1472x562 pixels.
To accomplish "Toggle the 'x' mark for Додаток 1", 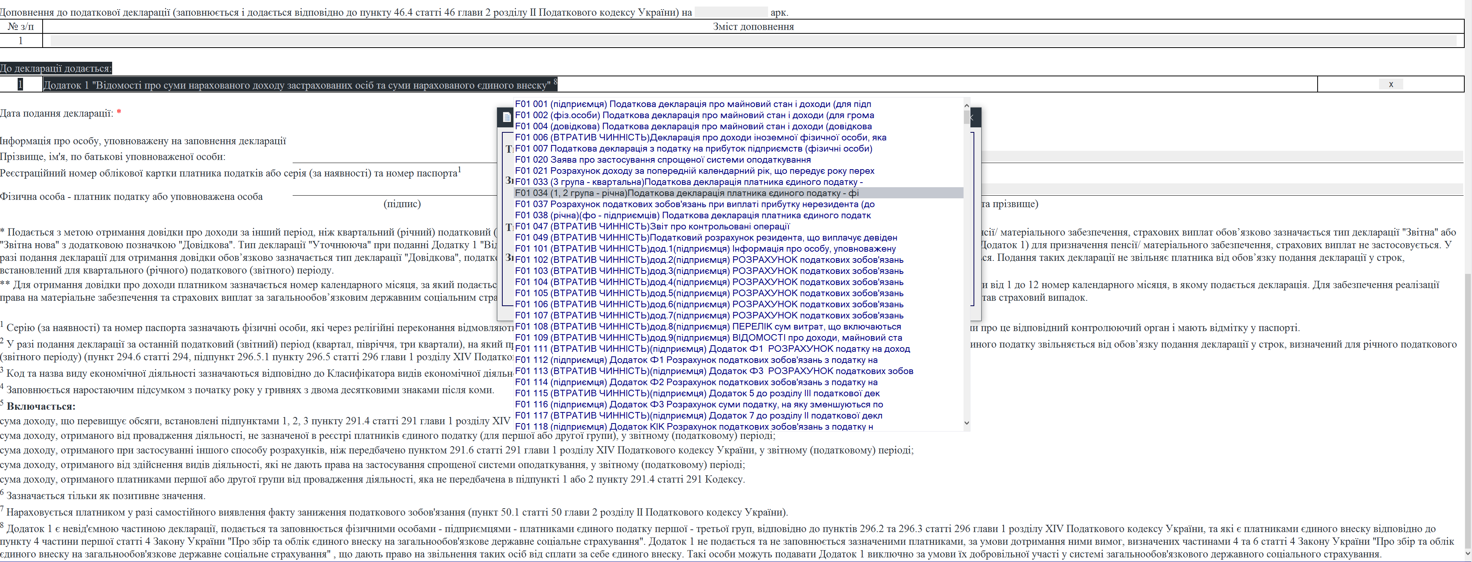I will [x=1390, y=84].
